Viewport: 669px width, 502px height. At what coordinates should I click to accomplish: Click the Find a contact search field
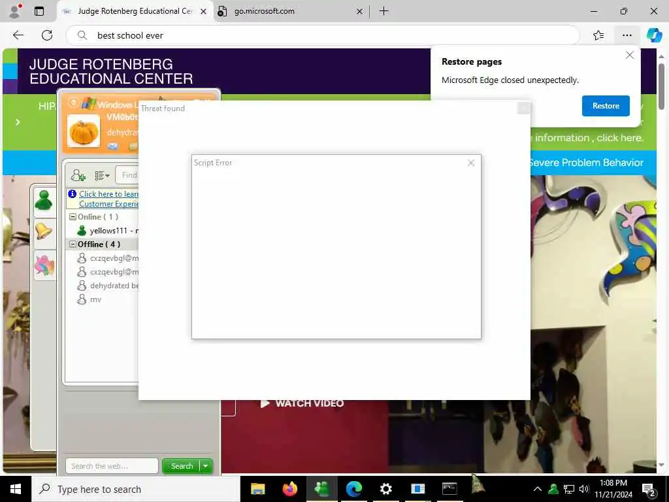pyautogui.click(x=127, y=175)
